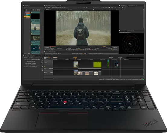Image resolution: width=167 pixels, height=133 pixels.
Task: Select the blue graphic clip thumbnail in the bin
Action: point(35,48)
